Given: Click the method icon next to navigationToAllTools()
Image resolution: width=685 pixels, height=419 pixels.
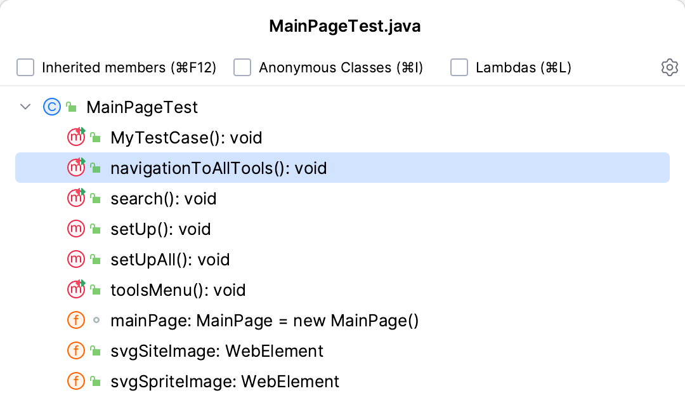Looking at the screenshot, I should click(76, 168).
